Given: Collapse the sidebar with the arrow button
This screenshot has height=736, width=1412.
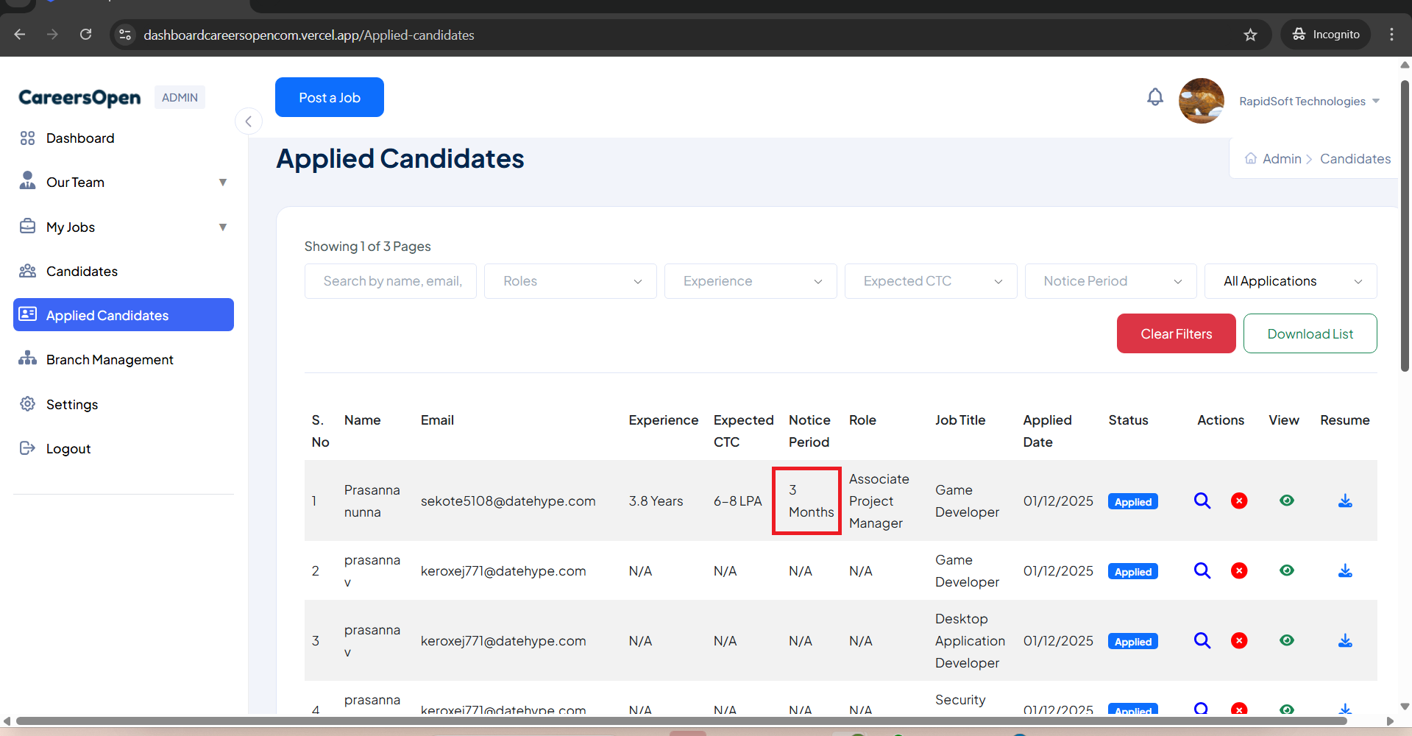Looking at the screenshot, I should [x=249, y=121].
